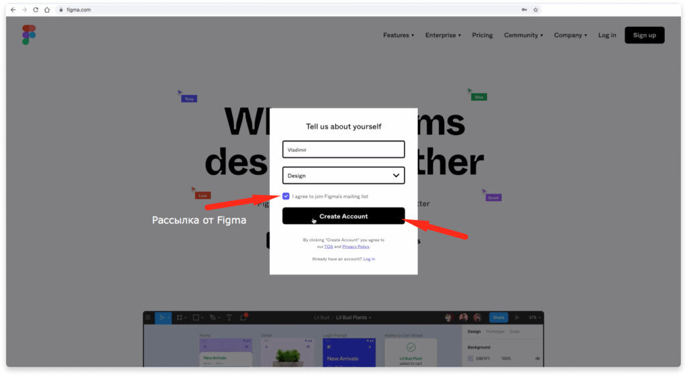Open the Pricing page

tap(482, 35)
